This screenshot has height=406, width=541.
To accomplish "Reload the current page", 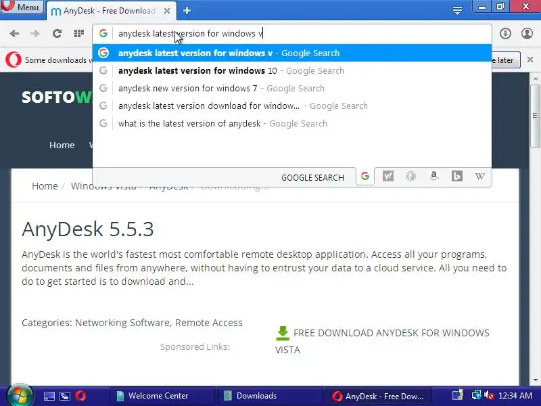I will [x=57, y=33].
